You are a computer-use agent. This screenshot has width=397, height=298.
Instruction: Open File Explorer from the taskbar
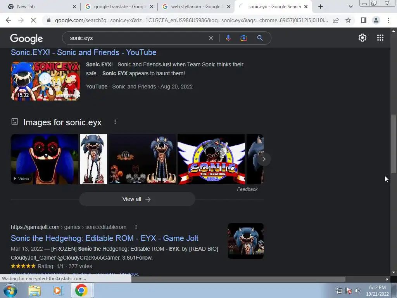click(35, 291)
